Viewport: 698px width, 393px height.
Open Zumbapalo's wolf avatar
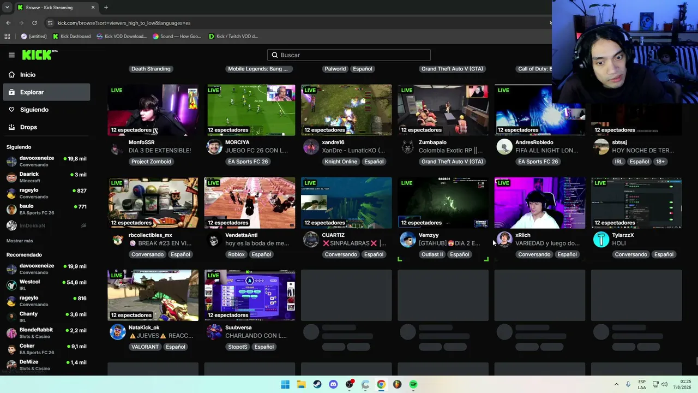pos(408,147)
